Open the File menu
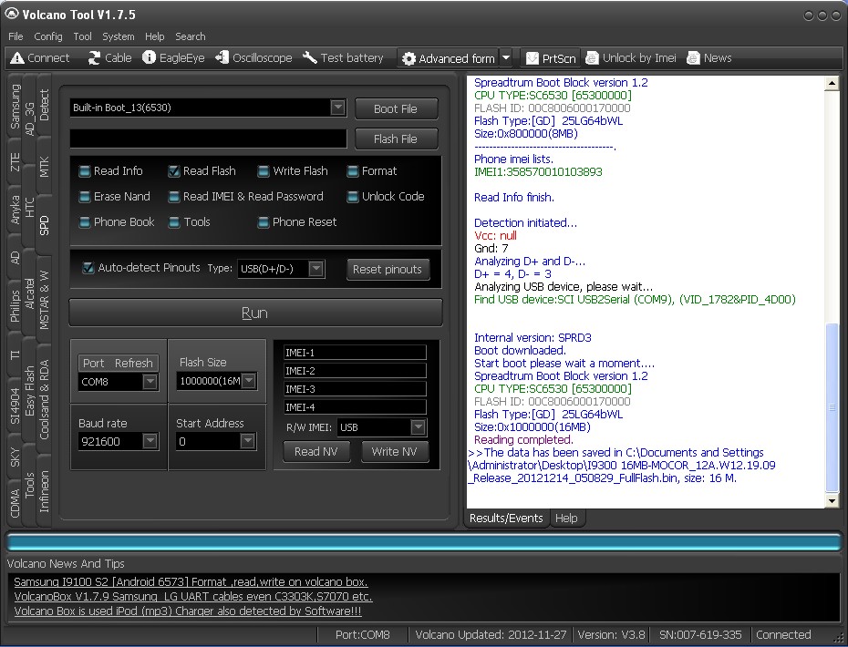The image size is (848, 647). click(x=16, y=36)
